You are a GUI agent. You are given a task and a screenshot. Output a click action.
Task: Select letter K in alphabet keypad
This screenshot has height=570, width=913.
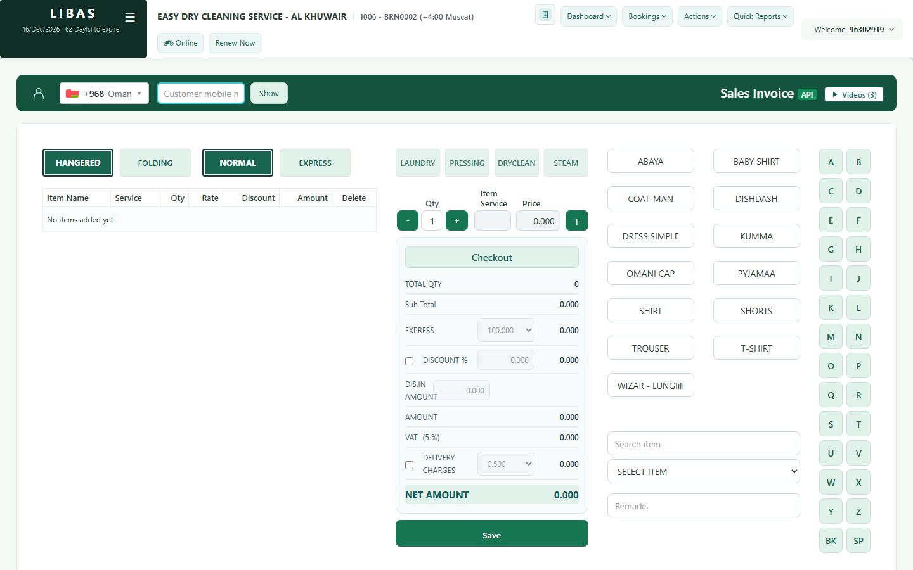[x=831, y=307]
